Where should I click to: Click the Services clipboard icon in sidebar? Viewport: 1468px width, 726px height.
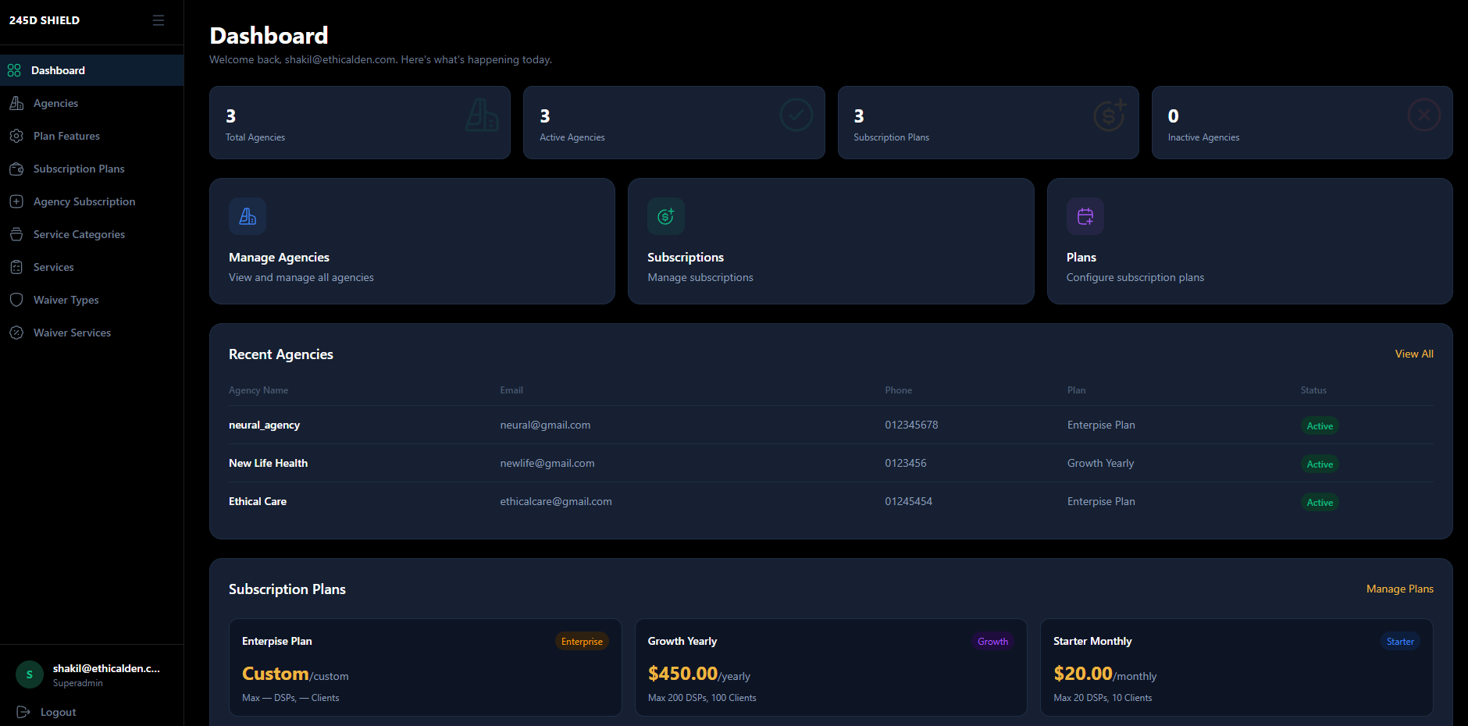16,267
